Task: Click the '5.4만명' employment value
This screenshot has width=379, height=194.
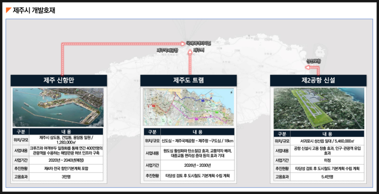Action: tap(327, 176)
